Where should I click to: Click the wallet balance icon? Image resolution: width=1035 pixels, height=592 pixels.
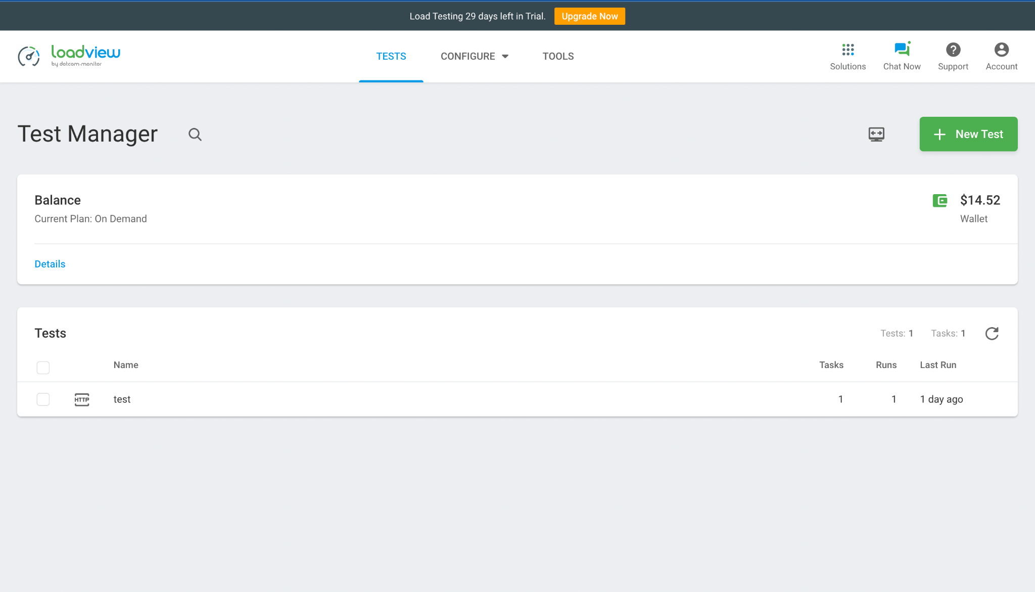click(x=939, y=200)
